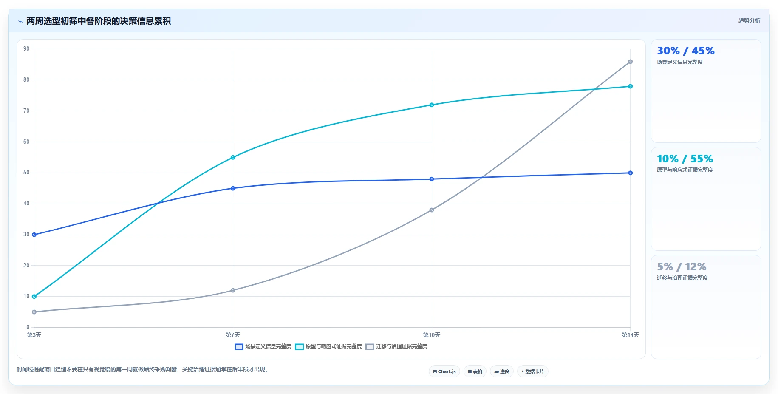Click the 原型与响应式证据完整度 card caption

tap(685, 170)
